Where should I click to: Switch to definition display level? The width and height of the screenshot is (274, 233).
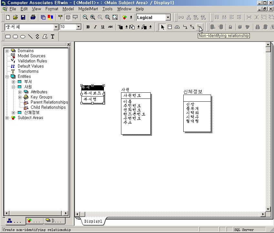point(75,17)
